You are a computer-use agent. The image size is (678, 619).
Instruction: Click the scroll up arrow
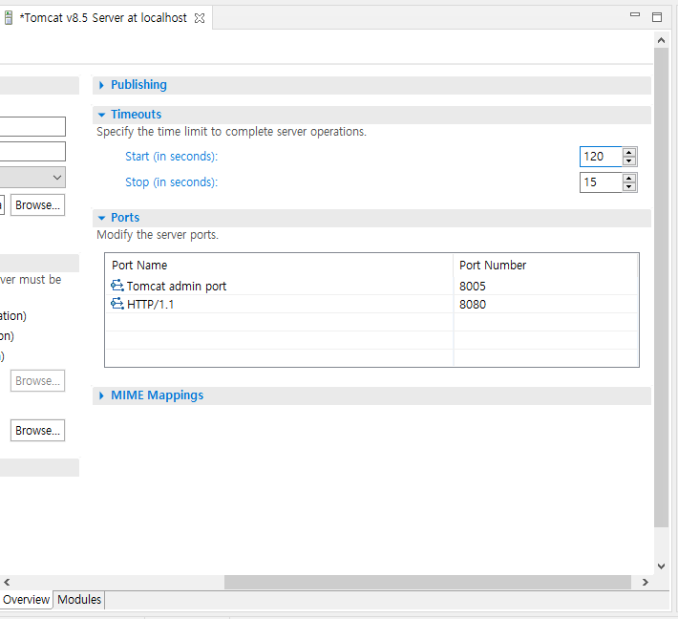pos(661,40)
